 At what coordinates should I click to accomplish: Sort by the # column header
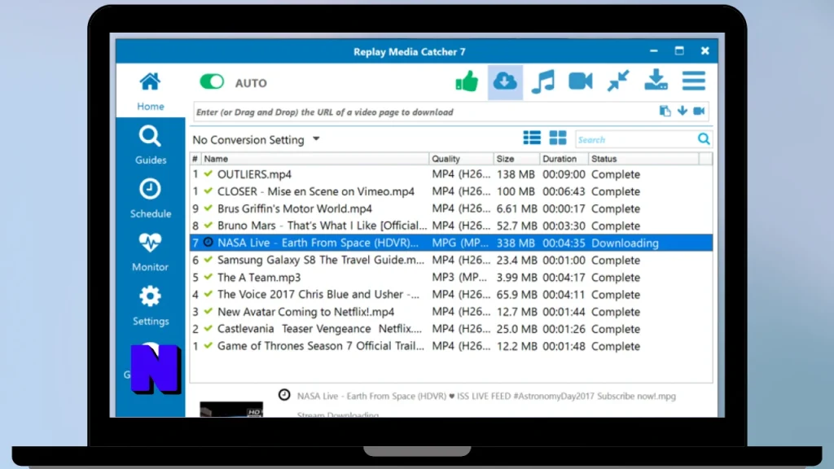click(195, 159)
